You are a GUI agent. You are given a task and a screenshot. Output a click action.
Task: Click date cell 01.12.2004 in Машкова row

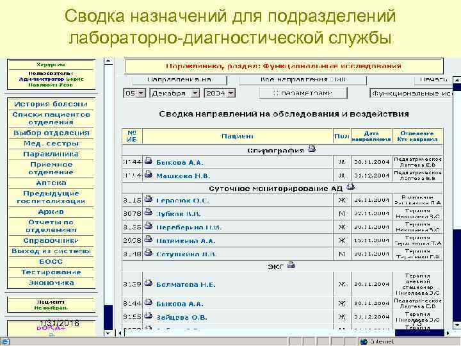pos(371,176)
